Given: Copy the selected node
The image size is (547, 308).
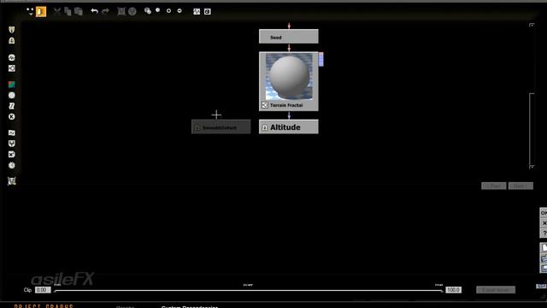Looking at the screenshot, I should click(x=68, y=11).
